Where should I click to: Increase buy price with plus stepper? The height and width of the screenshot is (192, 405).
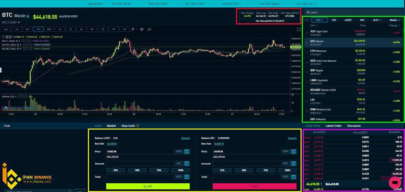187,150
